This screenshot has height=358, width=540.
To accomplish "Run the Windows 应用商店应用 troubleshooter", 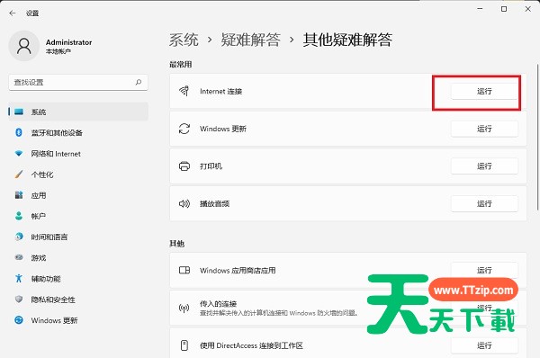I will [x=484, y=270].
